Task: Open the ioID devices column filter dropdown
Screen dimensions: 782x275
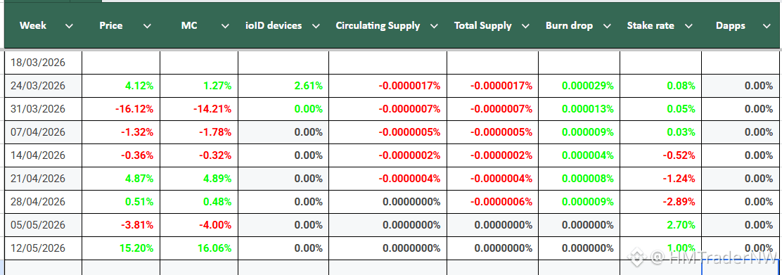Action: point(316,26)
